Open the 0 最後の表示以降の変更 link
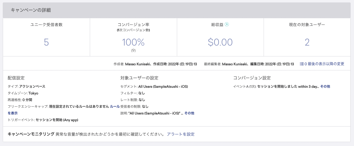The image size is (354, 146). pos(324,64)
